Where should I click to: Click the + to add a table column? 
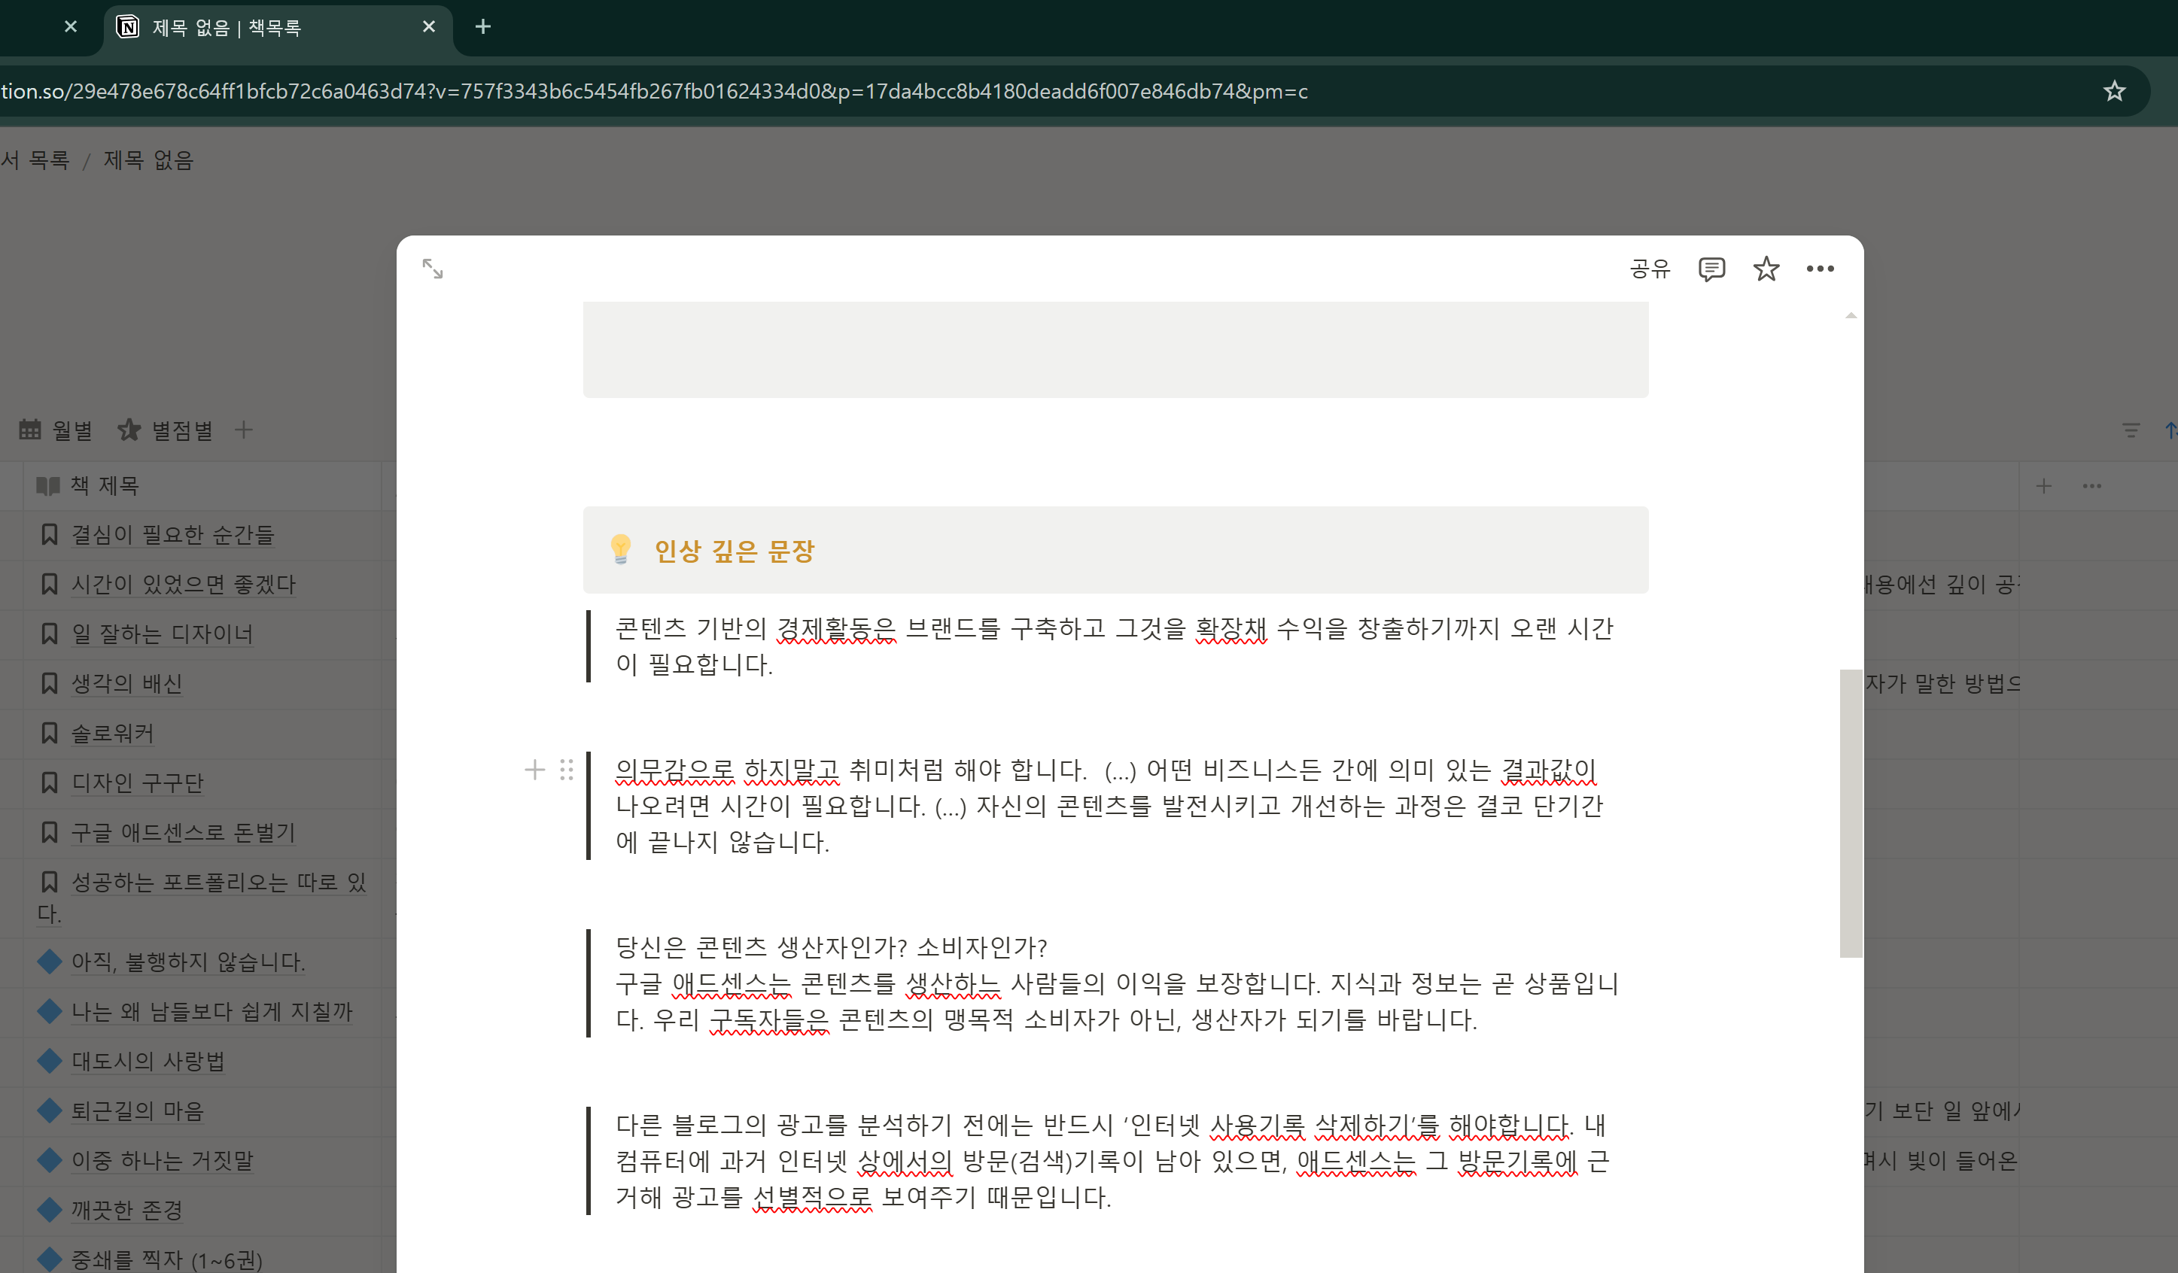coord(2044,486)
